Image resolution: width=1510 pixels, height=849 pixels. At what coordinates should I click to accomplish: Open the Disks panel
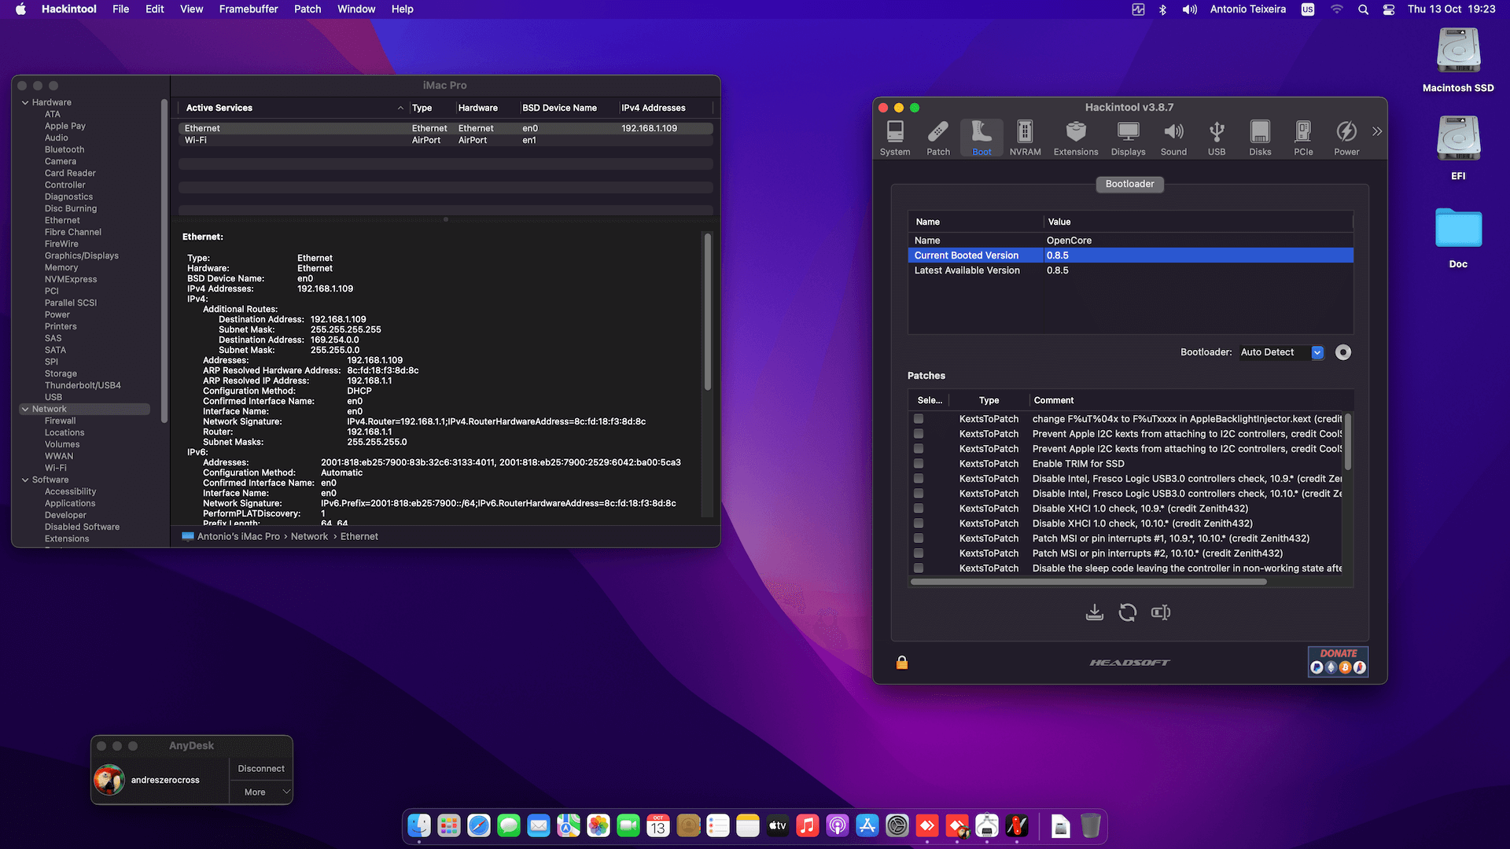pyautogui.click(x=1260, y=136)
